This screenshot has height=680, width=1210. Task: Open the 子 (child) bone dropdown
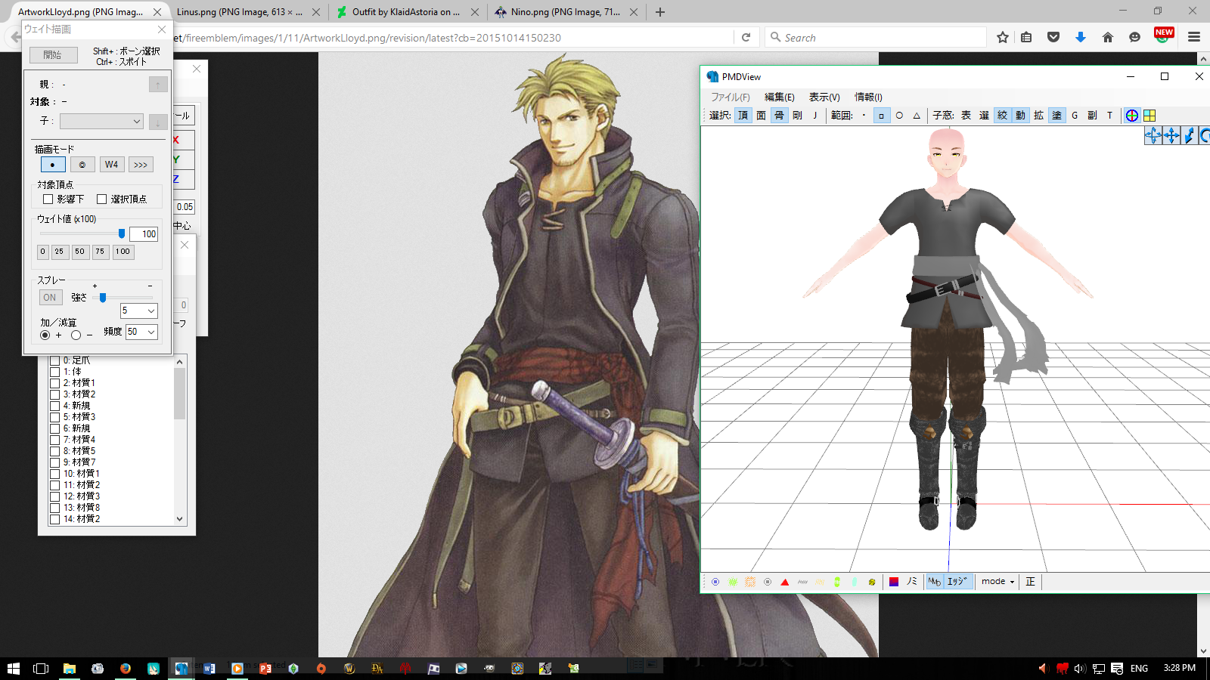pyautogui.click(x=101, y=121)
